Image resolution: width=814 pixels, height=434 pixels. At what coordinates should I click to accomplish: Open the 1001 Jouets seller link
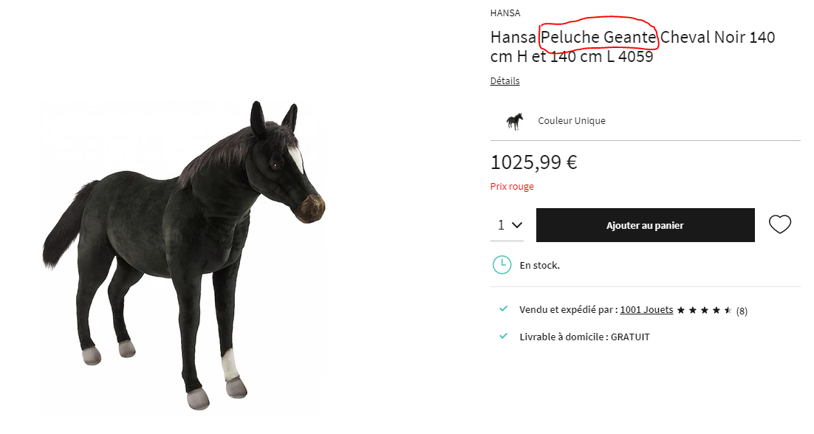(646, 309)
